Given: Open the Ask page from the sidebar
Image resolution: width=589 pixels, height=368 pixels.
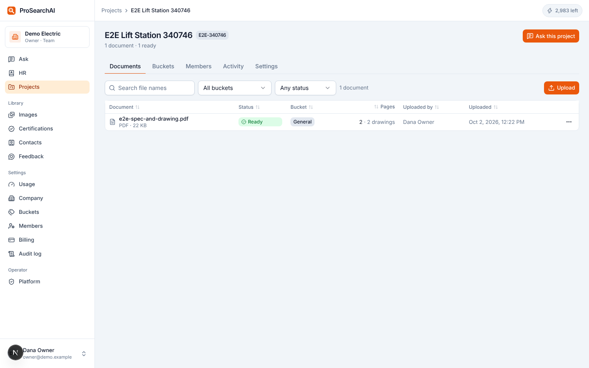Looking at the screenshot, I should coord(47,59).
